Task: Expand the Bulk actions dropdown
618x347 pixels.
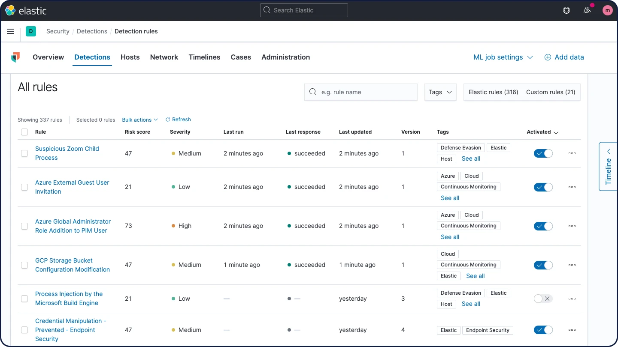Action: 140,120
